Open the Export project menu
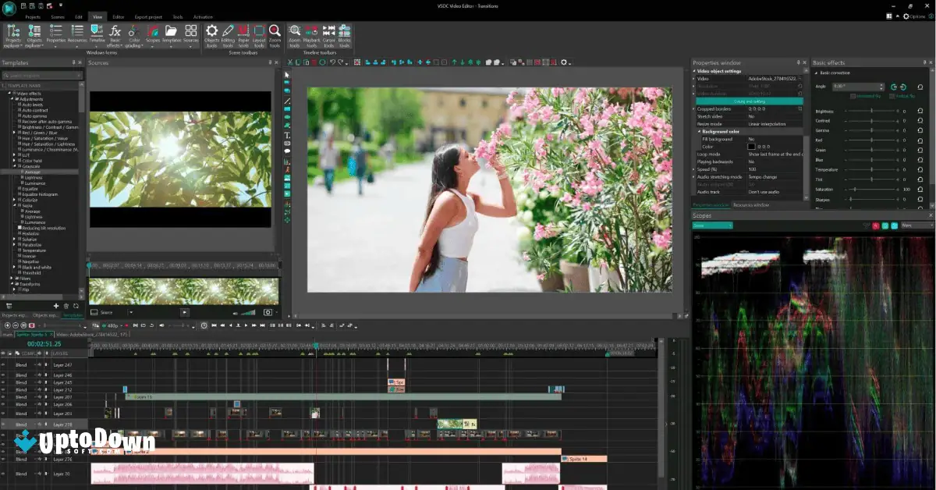 pyautogui.click(x=147, y=16)
